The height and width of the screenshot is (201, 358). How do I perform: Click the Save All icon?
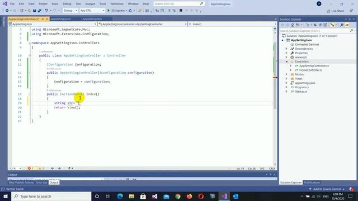[40, 11]
